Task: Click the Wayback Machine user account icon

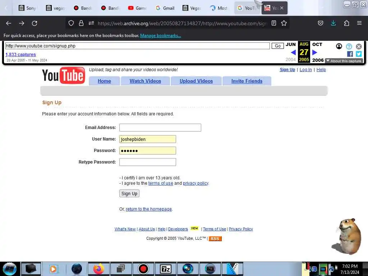Action: pos(339,46)
